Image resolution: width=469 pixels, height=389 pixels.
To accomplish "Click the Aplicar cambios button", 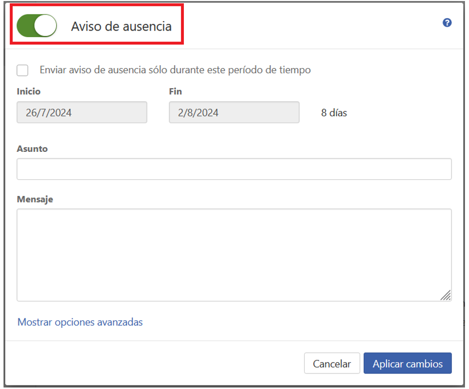I will tap(407, 363).
